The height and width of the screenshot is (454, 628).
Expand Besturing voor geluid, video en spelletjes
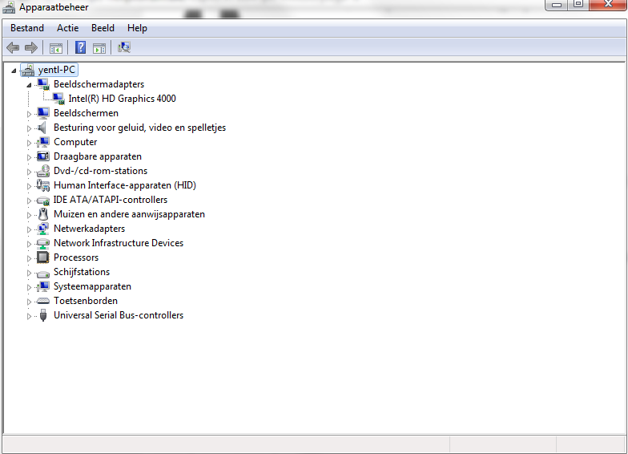(29, 128)
